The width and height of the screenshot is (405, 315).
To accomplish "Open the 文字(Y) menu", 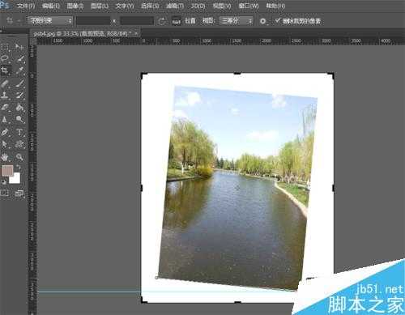I will 125,6.
